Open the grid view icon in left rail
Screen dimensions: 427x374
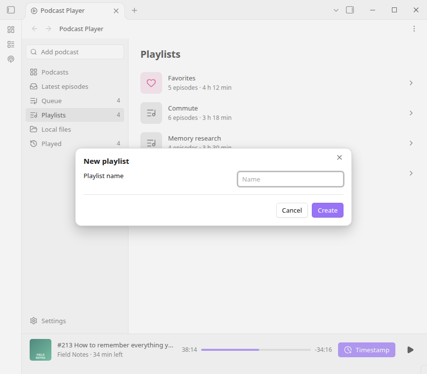(10, 30)
